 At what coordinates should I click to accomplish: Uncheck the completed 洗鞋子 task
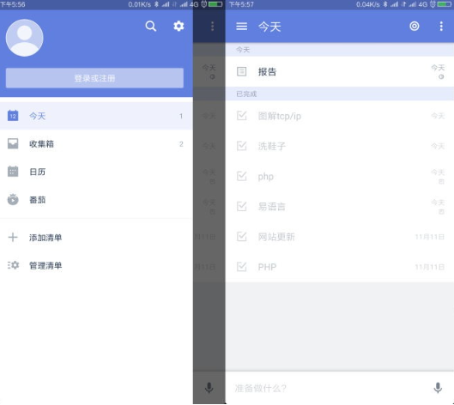click(x=241, y=146)
